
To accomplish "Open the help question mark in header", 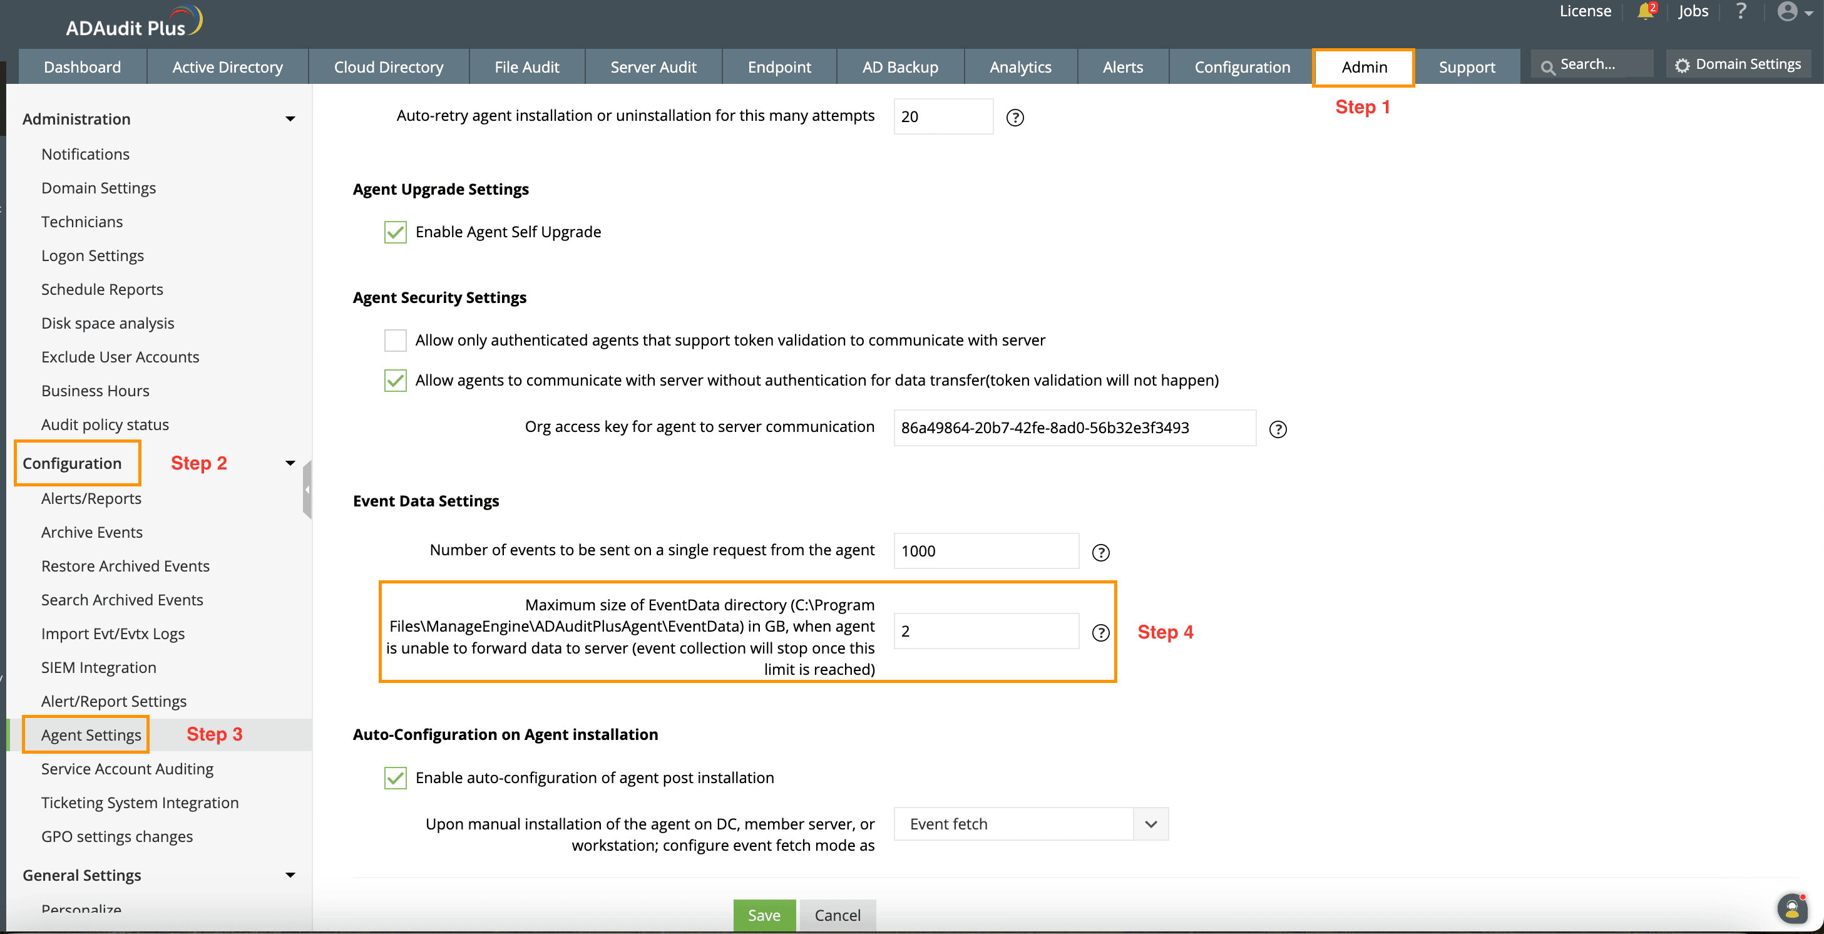I will pos(1741,11).
